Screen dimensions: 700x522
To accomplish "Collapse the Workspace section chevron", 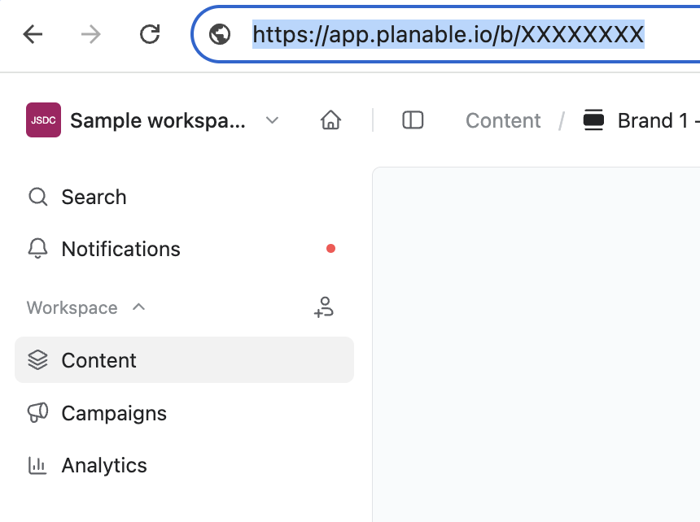I will pyautogui.click(x=138, y=307).
